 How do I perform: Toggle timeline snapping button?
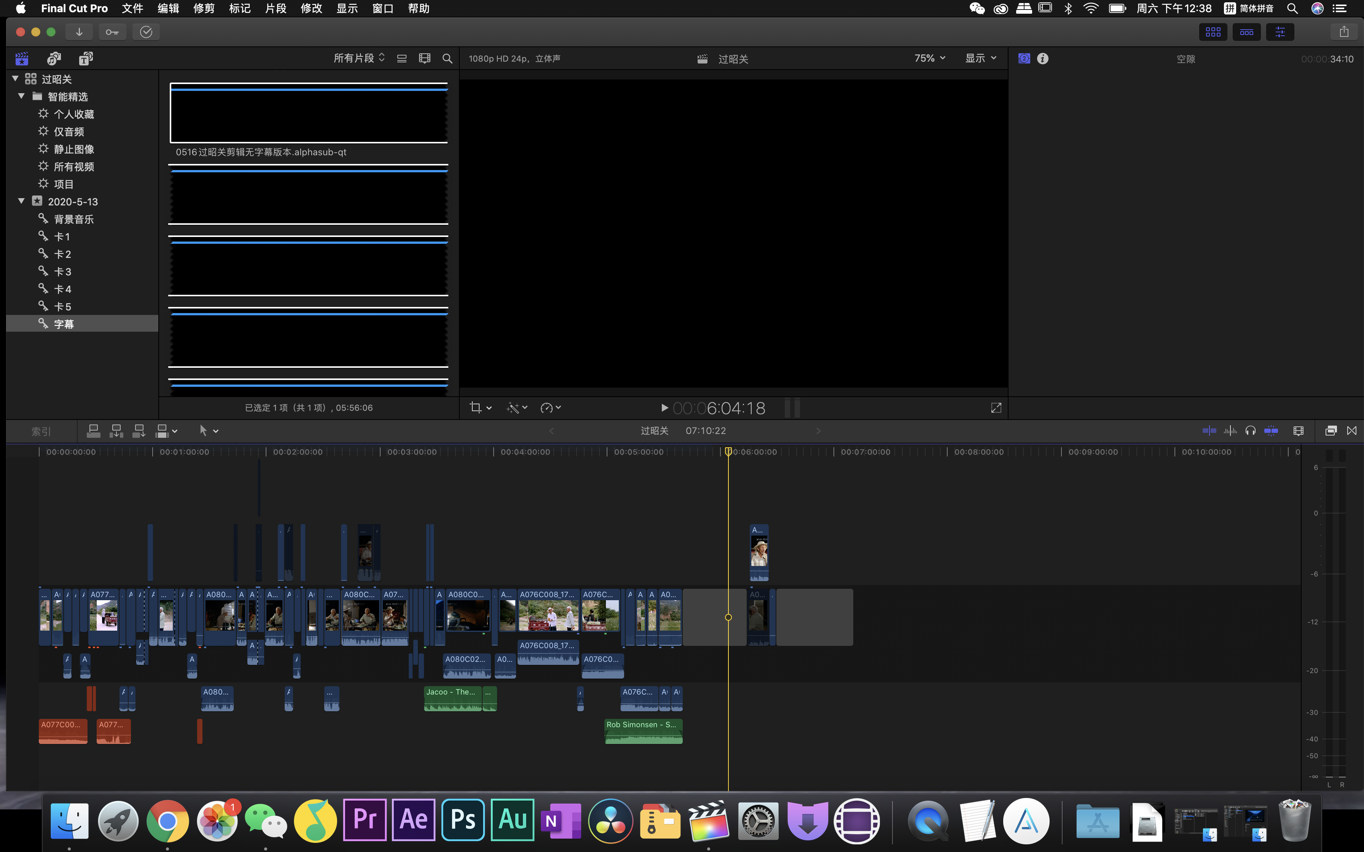click(x=1271, y=431)
